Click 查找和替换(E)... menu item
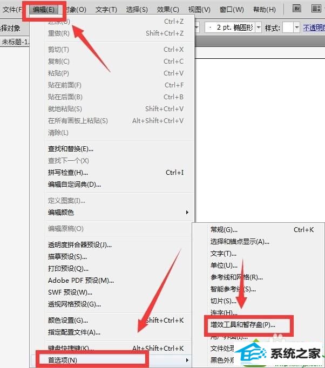Screen dimensions: 325x368 tap(71, 149)
